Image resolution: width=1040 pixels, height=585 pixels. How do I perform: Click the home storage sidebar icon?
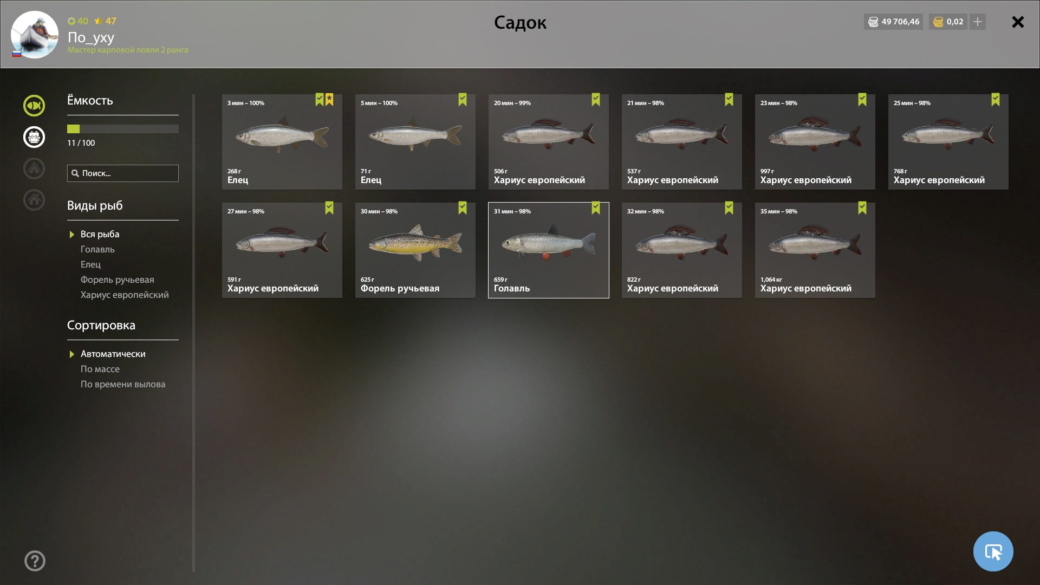click(34, 200)
